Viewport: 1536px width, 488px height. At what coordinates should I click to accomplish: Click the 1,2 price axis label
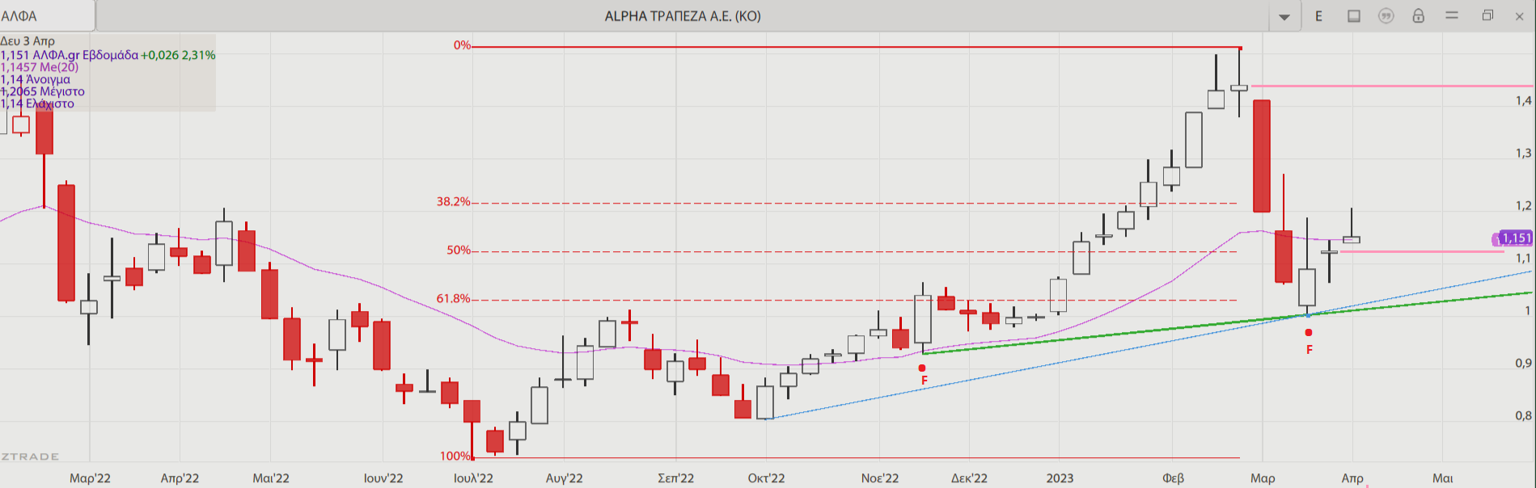(x=1524, y=206)
